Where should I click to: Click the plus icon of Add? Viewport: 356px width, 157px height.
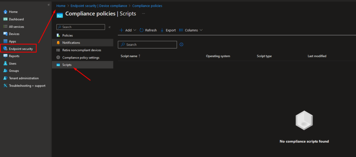point(121,30)
